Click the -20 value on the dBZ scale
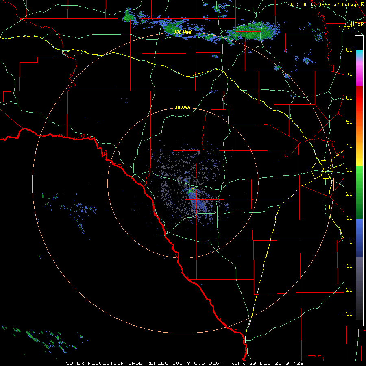The height and width of the screenshot is (366, 366). tap(348, 290)
